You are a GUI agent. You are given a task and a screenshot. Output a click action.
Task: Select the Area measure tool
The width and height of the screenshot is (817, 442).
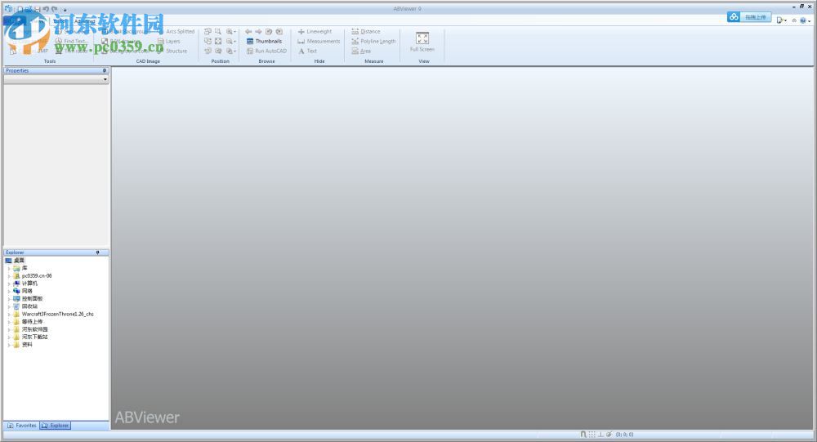point(361,51)
